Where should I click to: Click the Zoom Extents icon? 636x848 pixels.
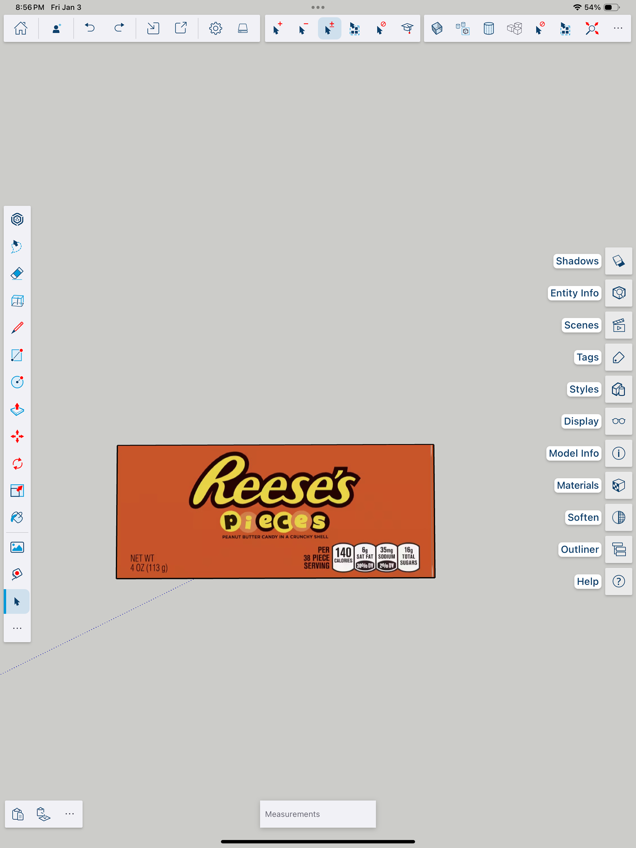pos(592,28)
